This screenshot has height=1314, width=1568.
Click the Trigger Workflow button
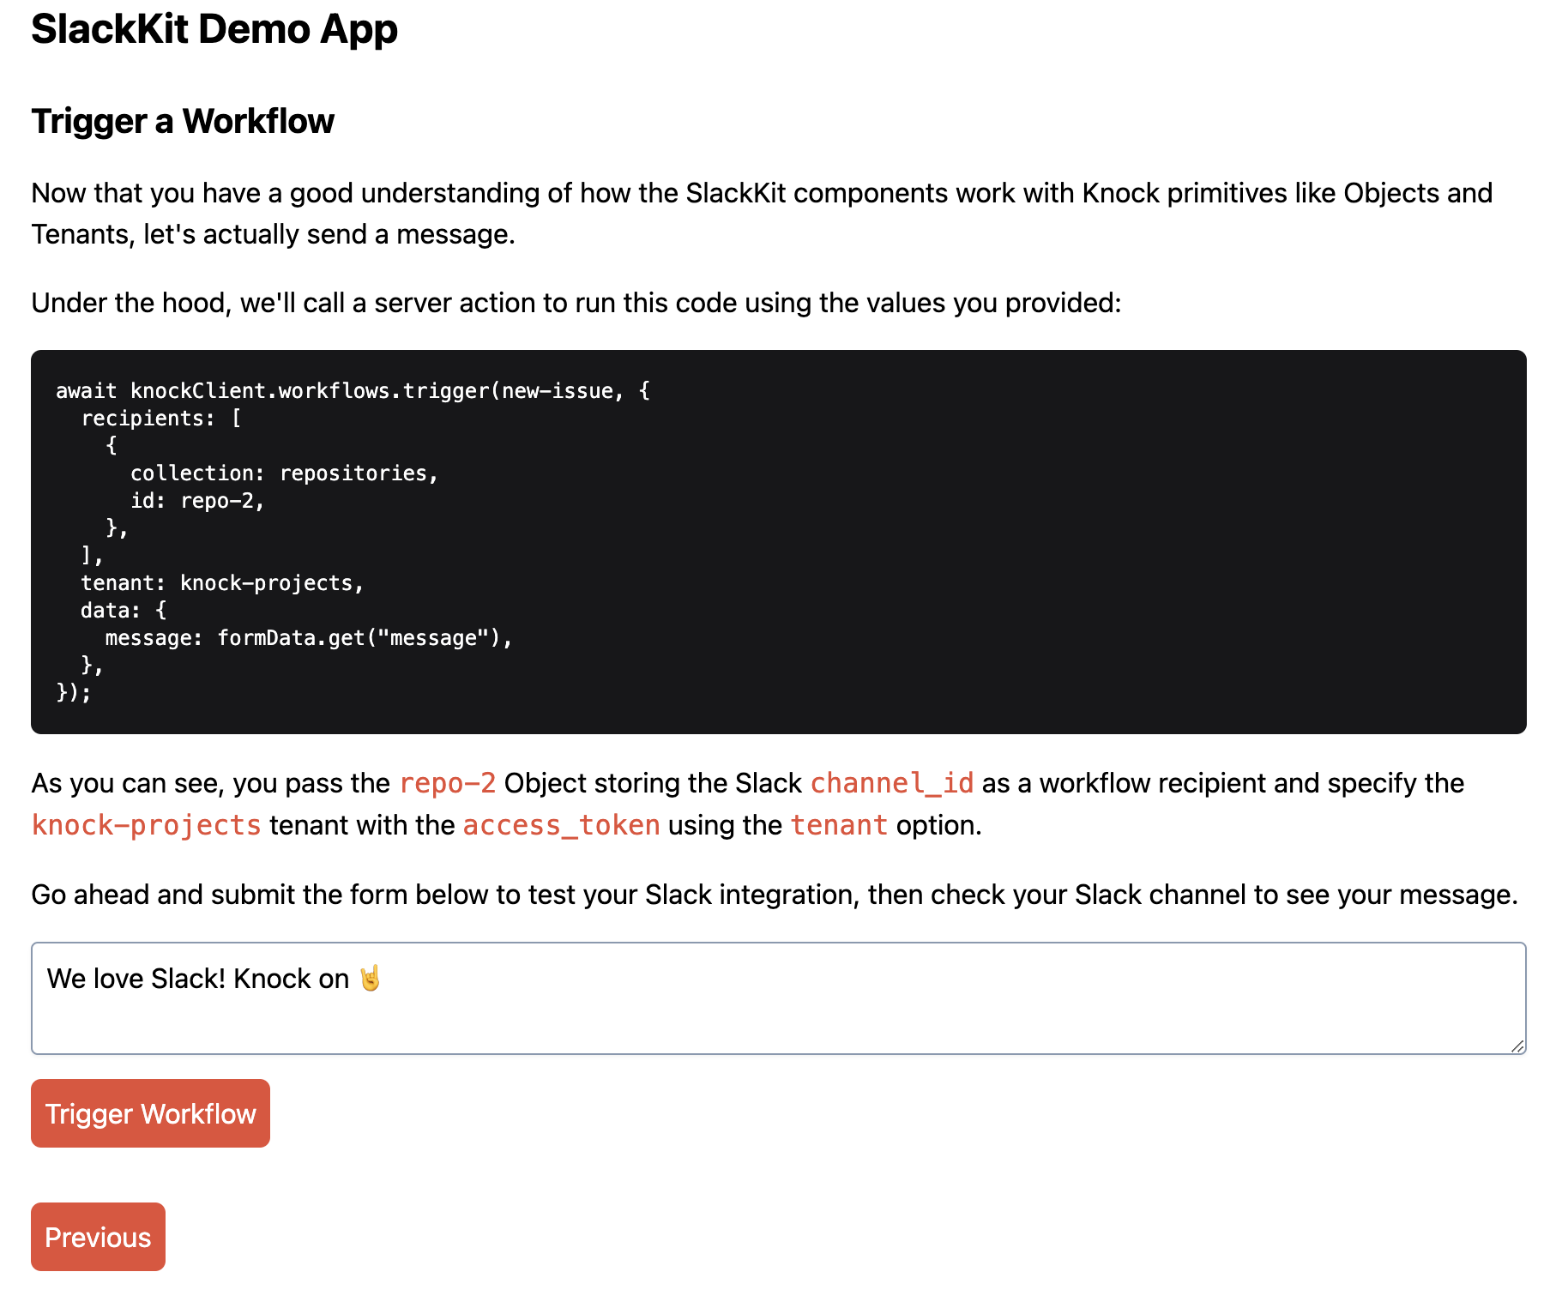point(149,1112)
